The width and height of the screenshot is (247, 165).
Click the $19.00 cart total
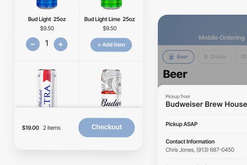31,128
